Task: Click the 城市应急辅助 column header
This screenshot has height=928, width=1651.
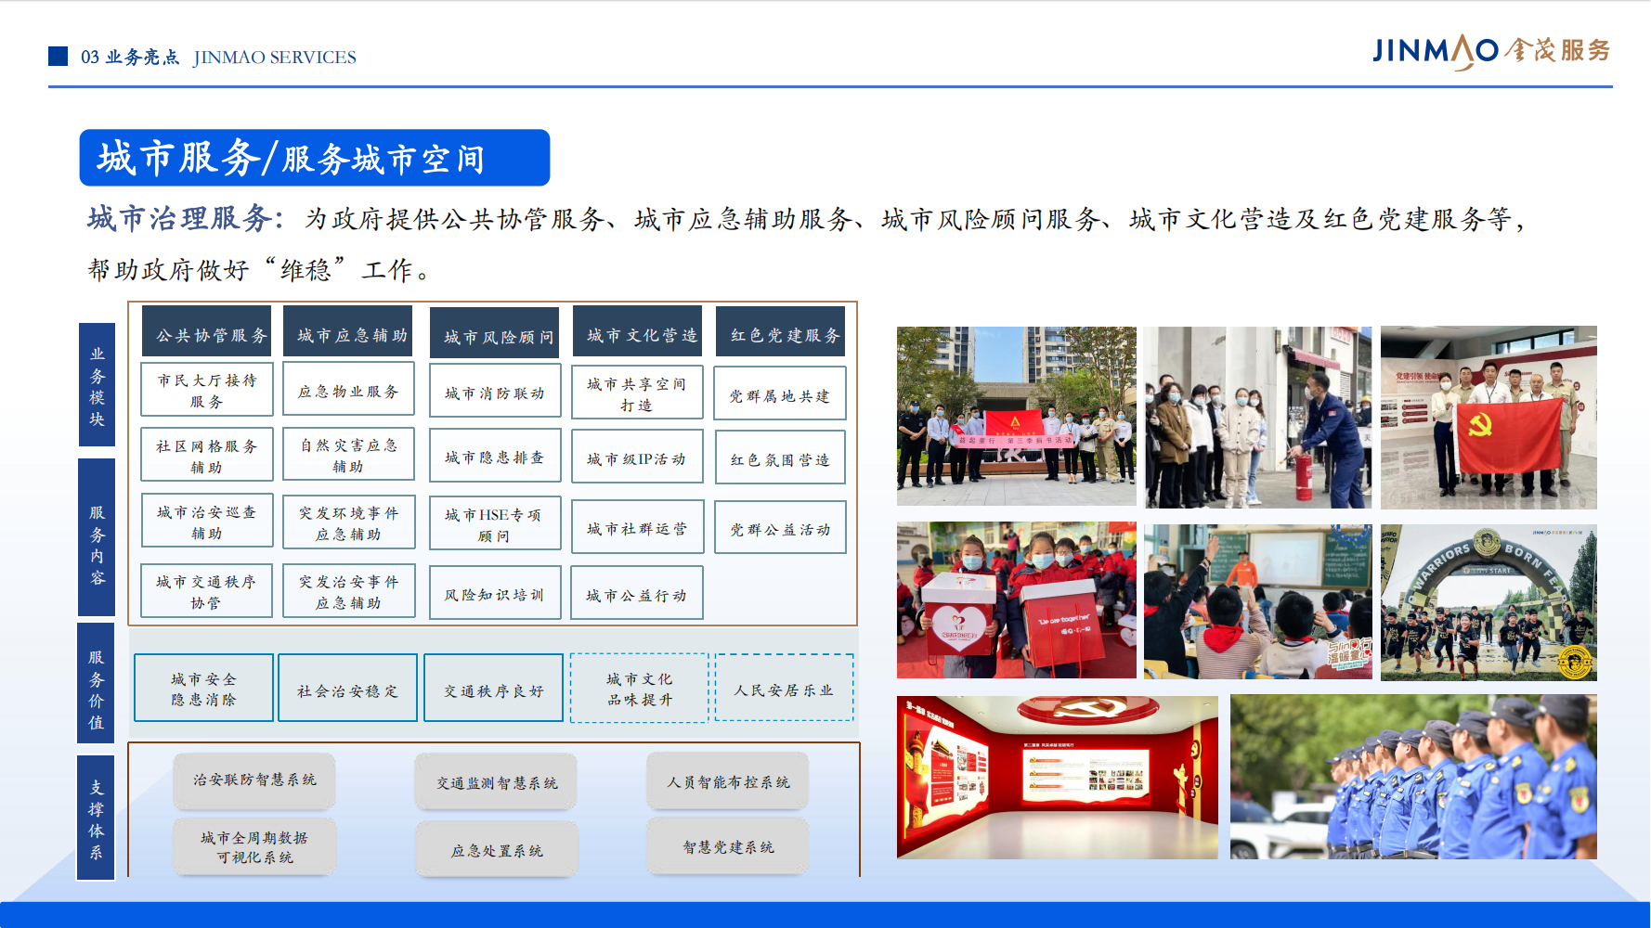Action: [348, 331]
